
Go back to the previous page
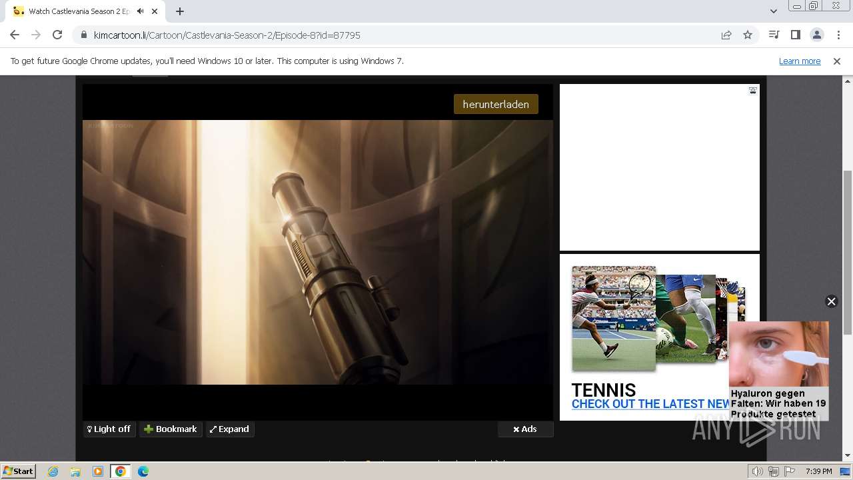click(15, 35)
